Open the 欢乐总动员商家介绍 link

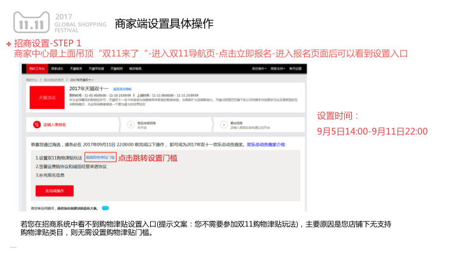tap(266, 145)
